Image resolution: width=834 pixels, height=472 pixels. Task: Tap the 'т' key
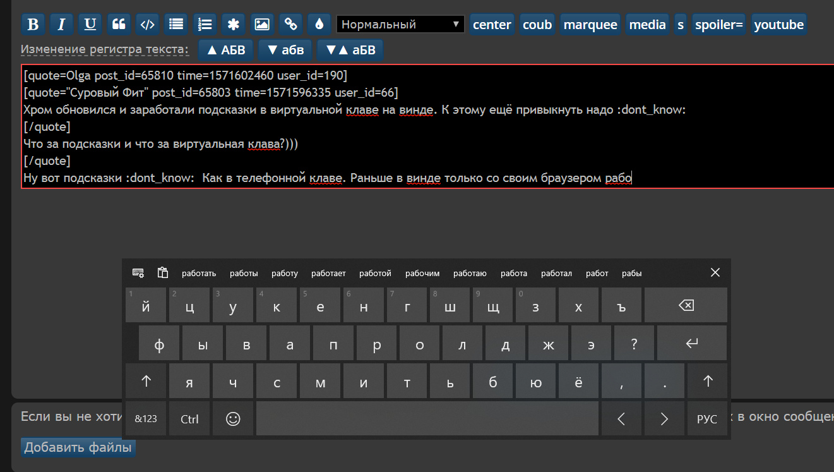(x=407, y=381)
